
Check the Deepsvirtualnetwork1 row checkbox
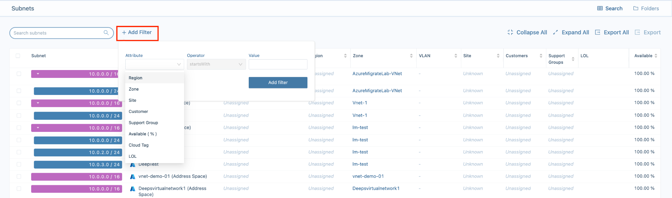(x=19, y=189)
